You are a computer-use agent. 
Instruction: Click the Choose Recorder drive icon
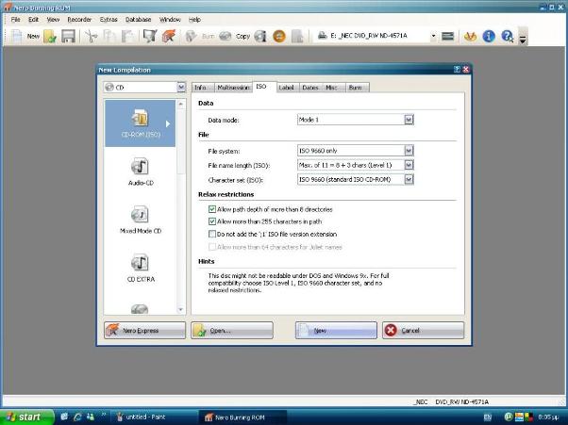(448, 36)
